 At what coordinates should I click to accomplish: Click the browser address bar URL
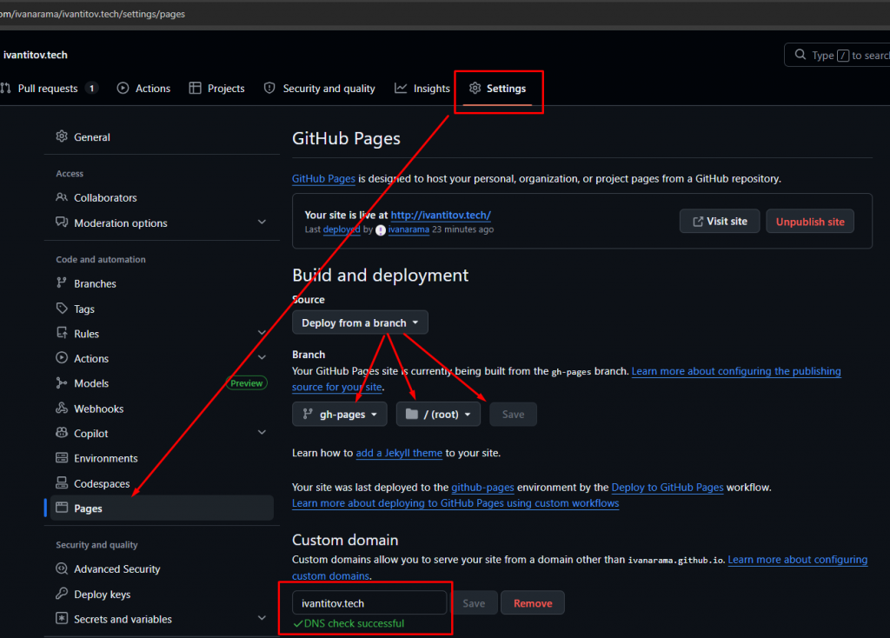94,14
